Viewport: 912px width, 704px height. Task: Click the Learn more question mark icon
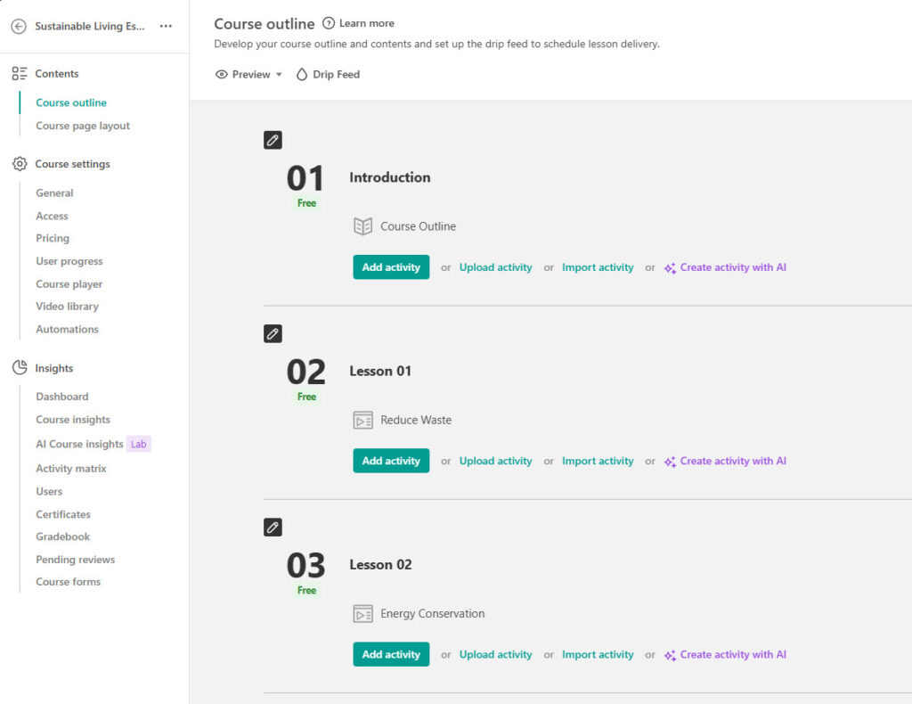click(329, 23)
